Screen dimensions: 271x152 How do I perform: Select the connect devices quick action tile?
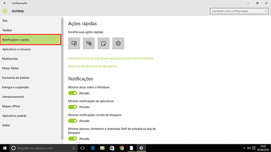point(89,43)
